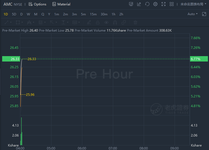The height and width of the screenshot is (150, 209).
Task: Select the price range measure tool
Action: coord(63,22)
